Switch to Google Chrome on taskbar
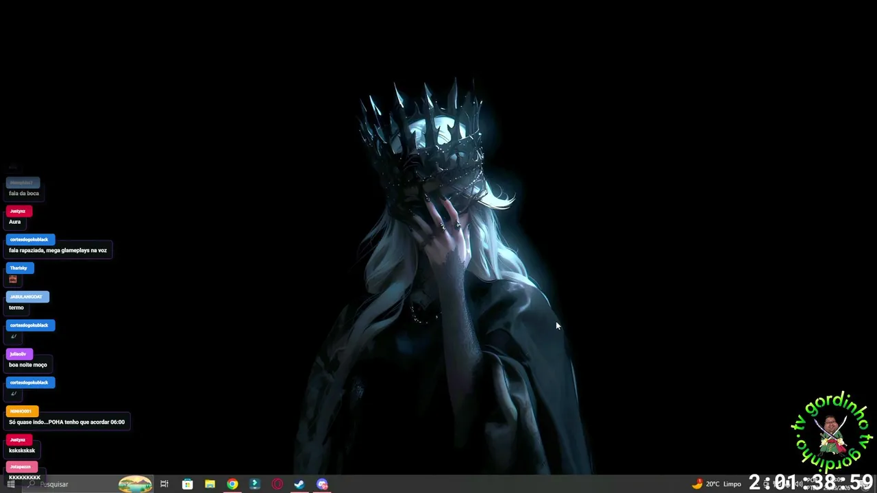Screen dimensions: 877x493 [232, 484]
